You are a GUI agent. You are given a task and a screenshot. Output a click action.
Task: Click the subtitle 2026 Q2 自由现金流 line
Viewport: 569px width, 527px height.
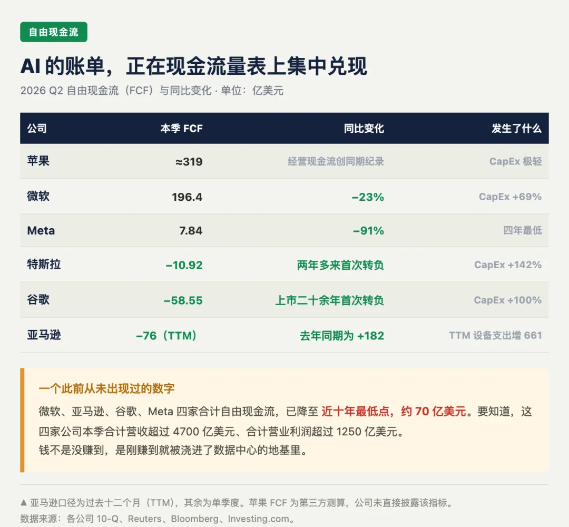pos(152,90)
